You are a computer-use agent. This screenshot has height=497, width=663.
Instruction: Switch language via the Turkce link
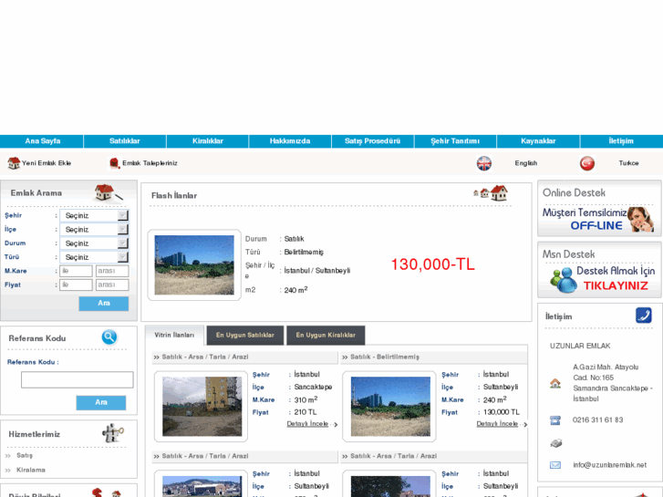pyautogui.click(x=628, y=163)
